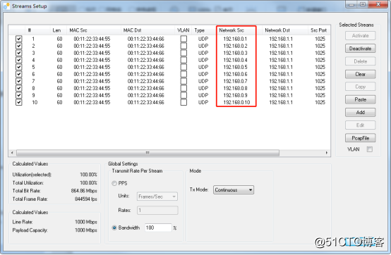This screenshot has height=255, width=391.
Task: Tick the VLAN checkbox under Selected Streams
Action: point(370,149)
